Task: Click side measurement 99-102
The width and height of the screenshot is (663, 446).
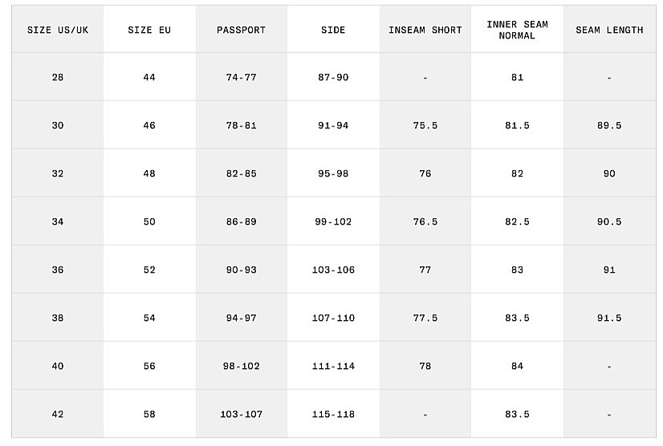Action: pyautogui.click(x=333, y=222)
